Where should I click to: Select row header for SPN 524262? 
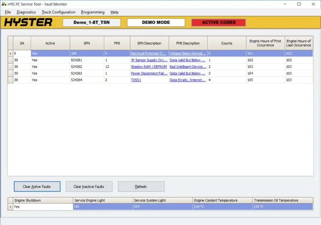(x=11, y=67)
